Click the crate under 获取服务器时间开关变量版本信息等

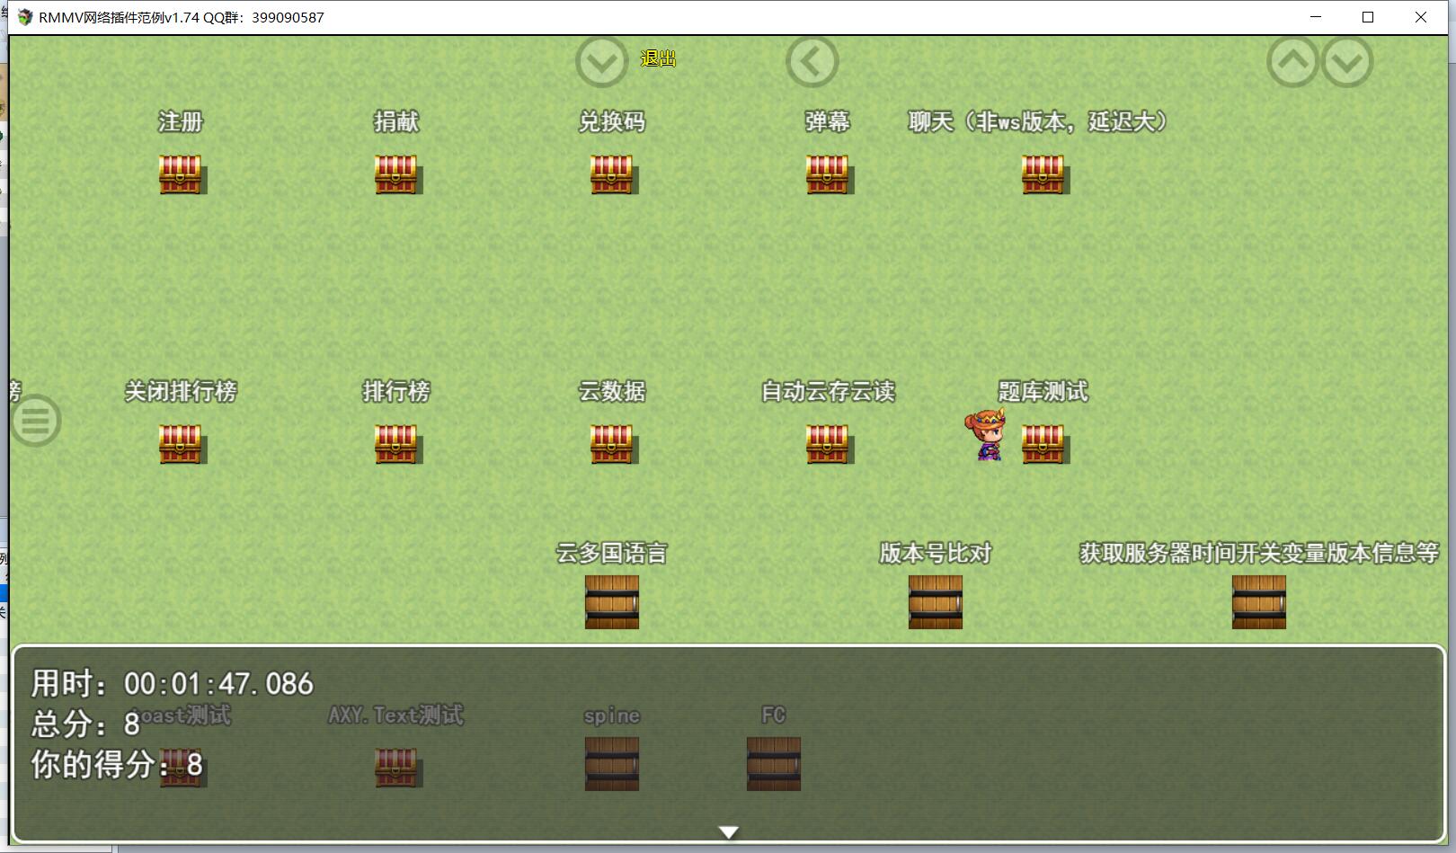tap(1259, 602)
